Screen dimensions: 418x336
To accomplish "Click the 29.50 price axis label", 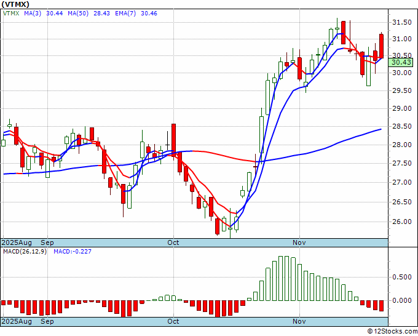I will (x=402, y=90).
